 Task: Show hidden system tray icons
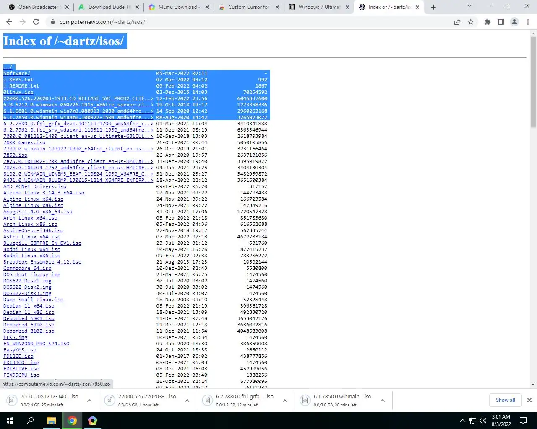click(x=463, y=421)
